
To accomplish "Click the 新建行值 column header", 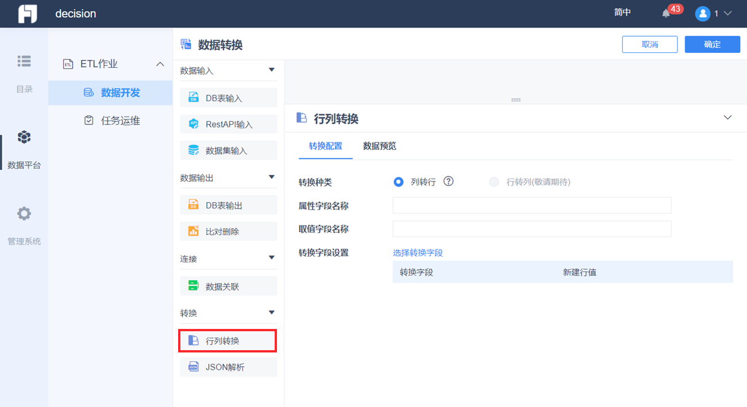I will 580,272.
